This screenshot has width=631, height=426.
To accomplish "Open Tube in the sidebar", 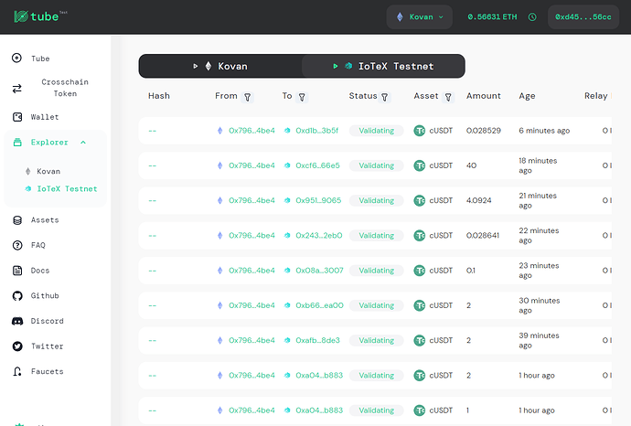I will [40, 59].
